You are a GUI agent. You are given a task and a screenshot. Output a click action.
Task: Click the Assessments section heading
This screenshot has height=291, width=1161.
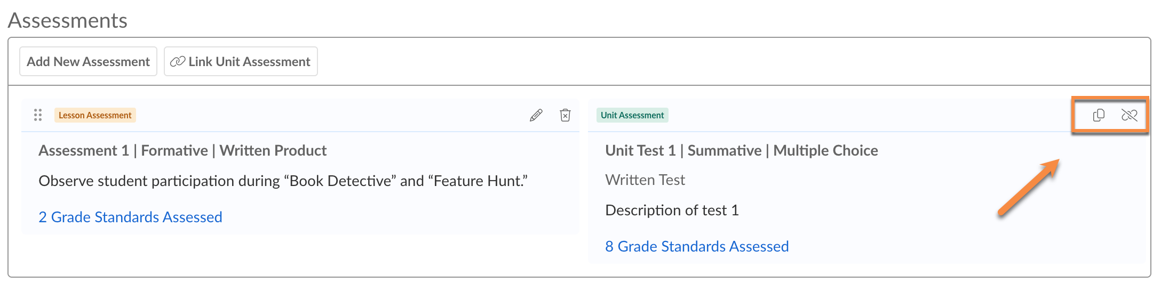click(x=68, y=21)
